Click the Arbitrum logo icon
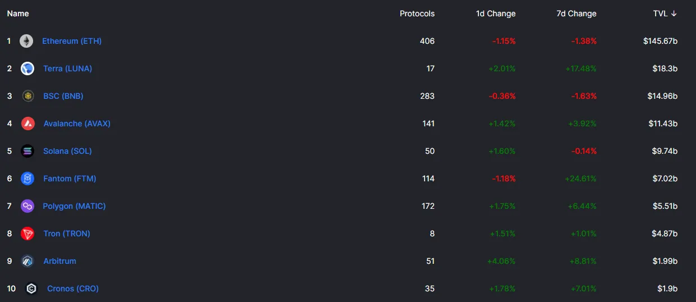The image size is (696, 302). 27,261
